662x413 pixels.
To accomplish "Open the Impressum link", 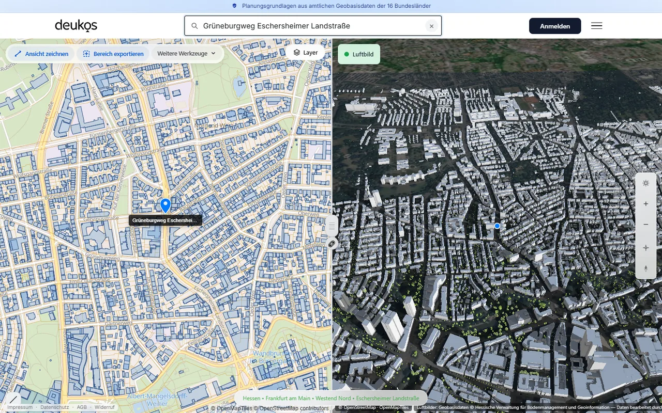I will click(20, 407).
